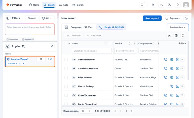Image resolution: width=194 pixels, height=118 pixels.
Task: Close the Applied filters panel
Action: 52,46
